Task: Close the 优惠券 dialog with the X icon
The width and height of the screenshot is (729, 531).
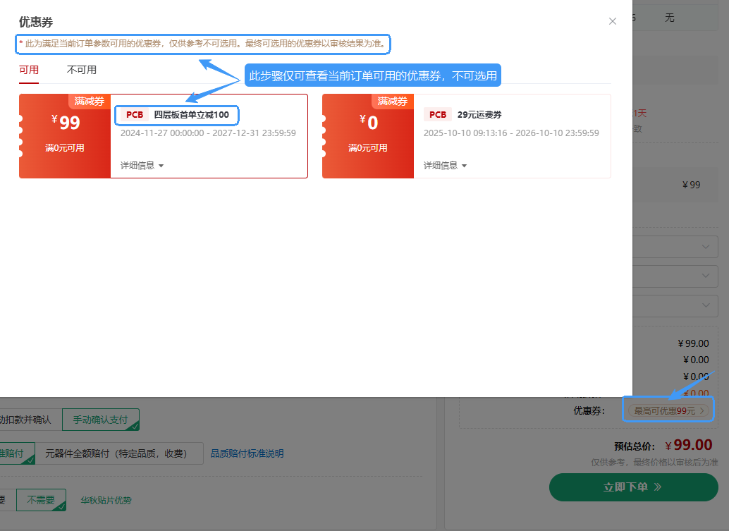Action: tap(612, 21)
